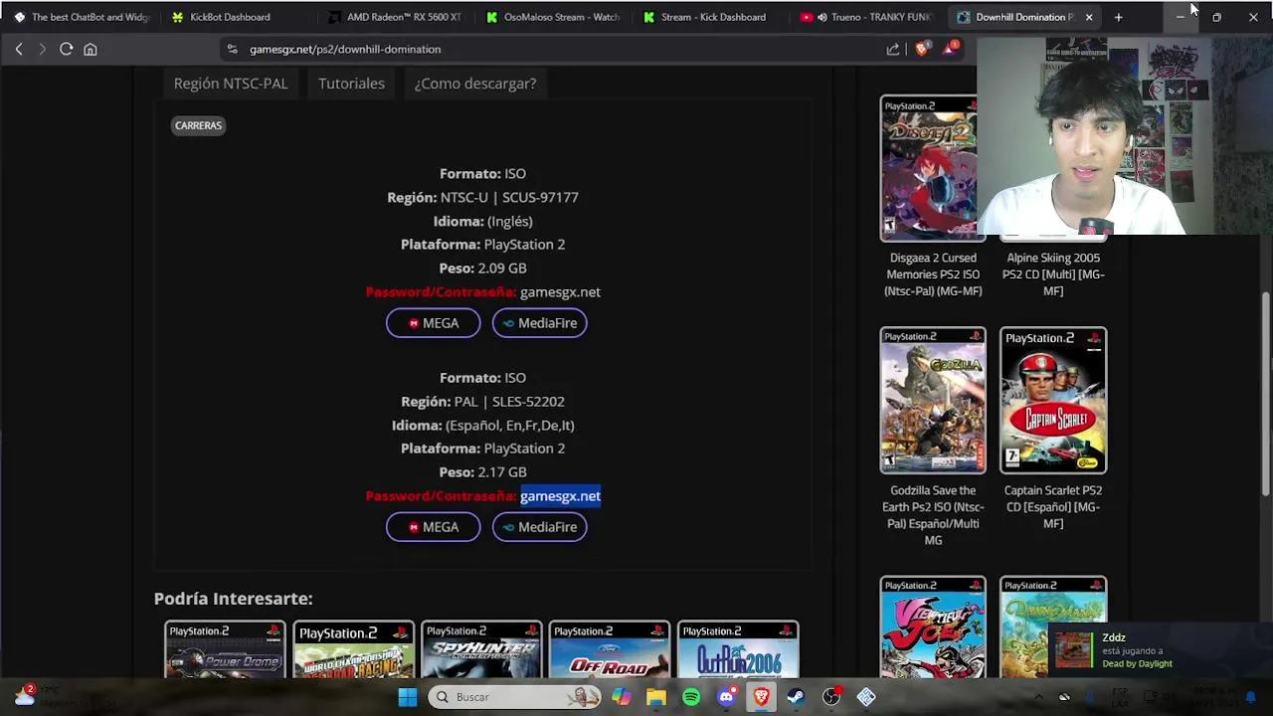Viewport: 1273px width, 716px height.
Task: Open File Explorer from the taskbar
Action: (656, 697)
